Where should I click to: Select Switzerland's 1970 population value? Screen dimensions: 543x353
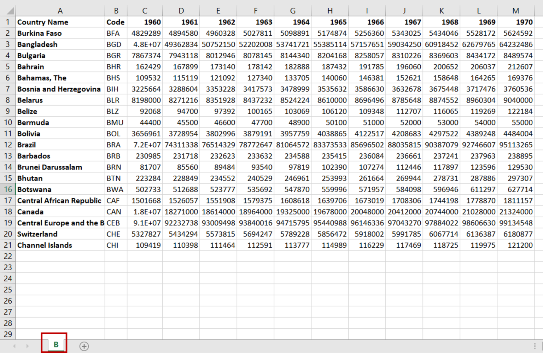click(515, 234)
